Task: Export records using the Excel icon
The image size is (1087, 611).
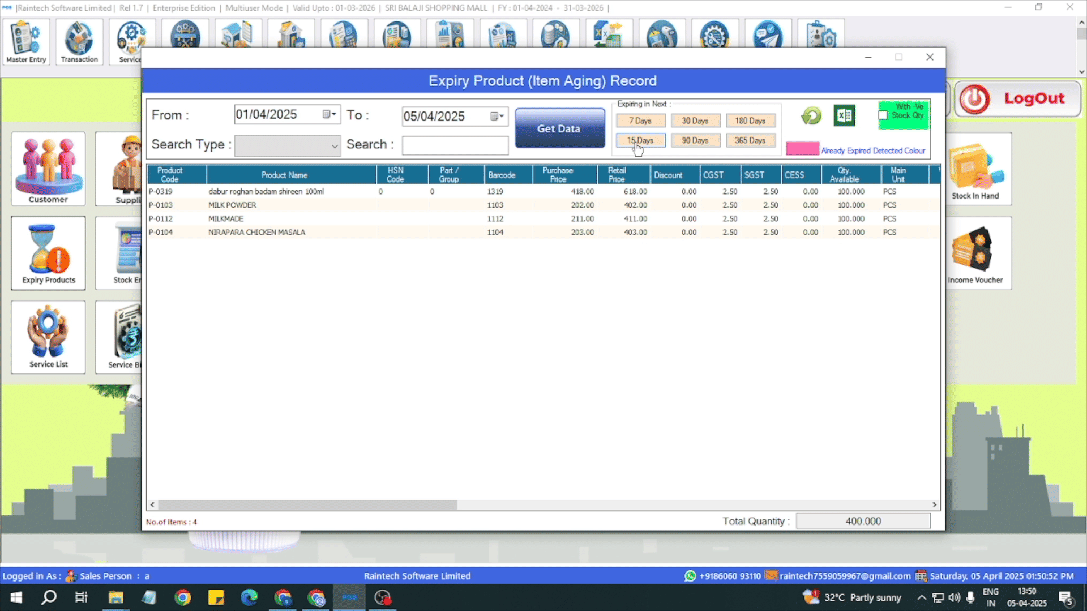Action: point(844,116)
